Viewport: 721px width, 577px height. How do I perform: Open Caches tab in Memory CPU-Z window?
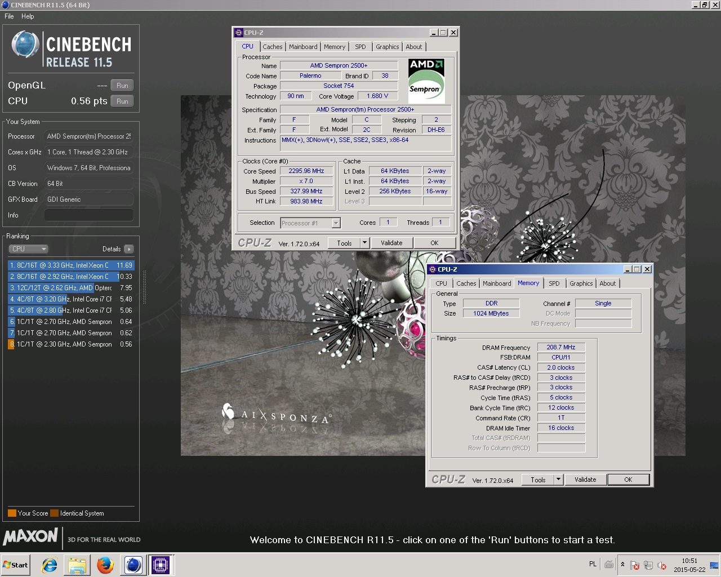click(x=466, y=283)
